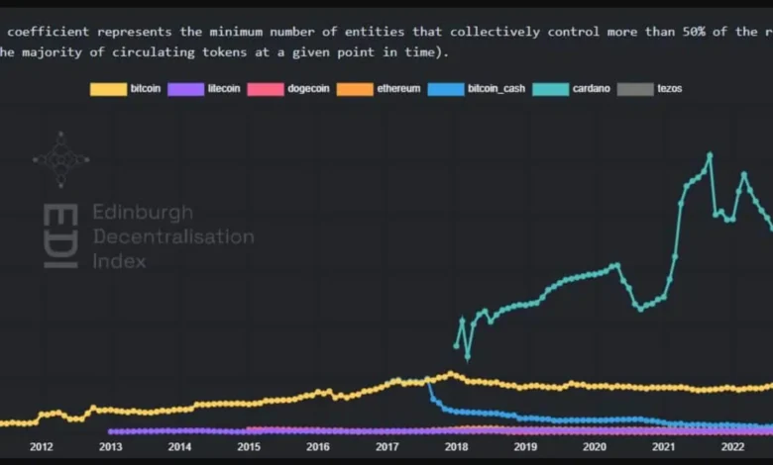Click the 2020 x-axis year label

pyautogui.click(x=595, y=446)
